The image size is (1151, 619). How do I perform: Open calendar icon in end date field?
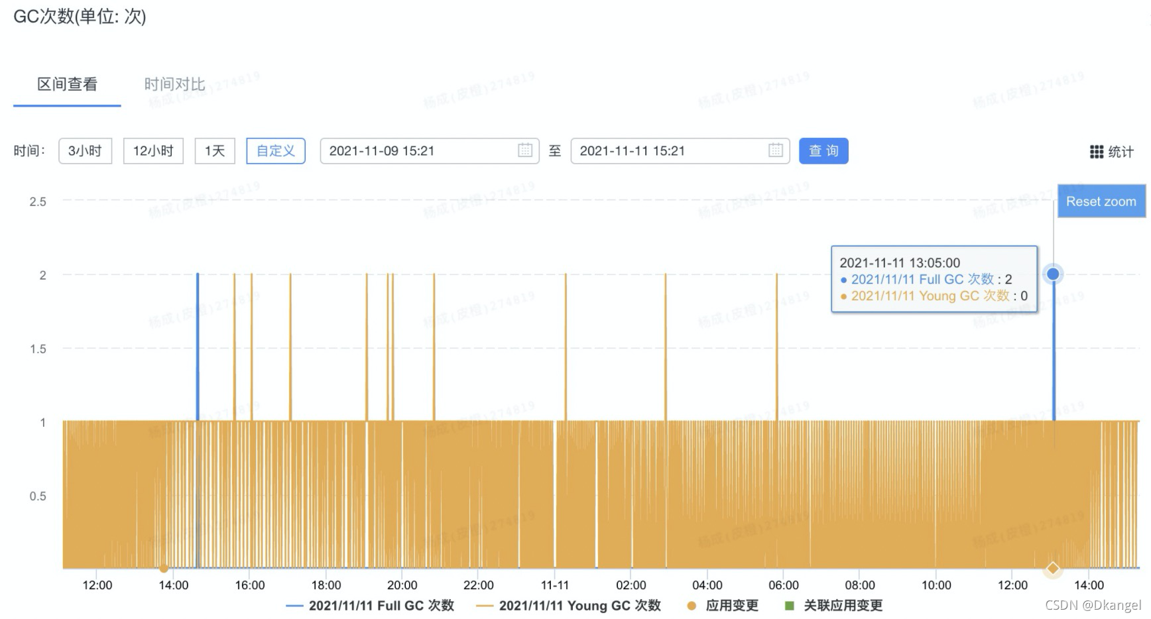pos(775,150)
